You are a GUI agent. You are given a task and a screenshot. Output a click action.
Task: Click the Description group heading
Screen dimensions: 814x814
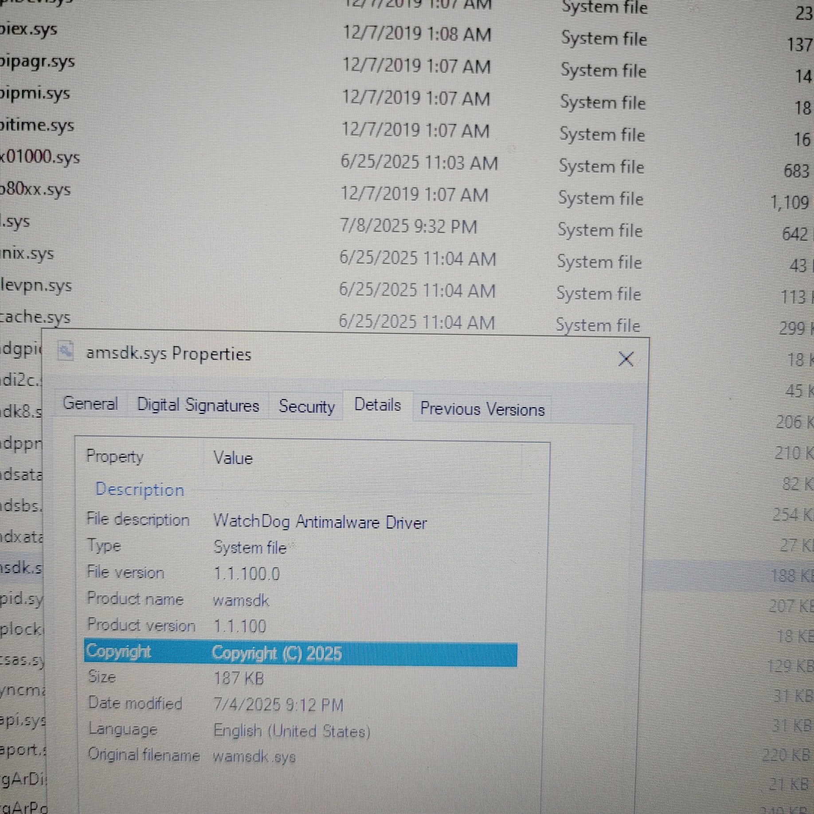click(x=140, y=489)
